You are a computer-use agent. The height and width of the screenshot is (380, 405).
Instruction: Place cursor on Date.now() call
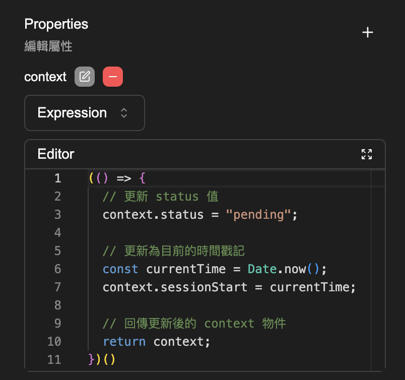[283, 269]
